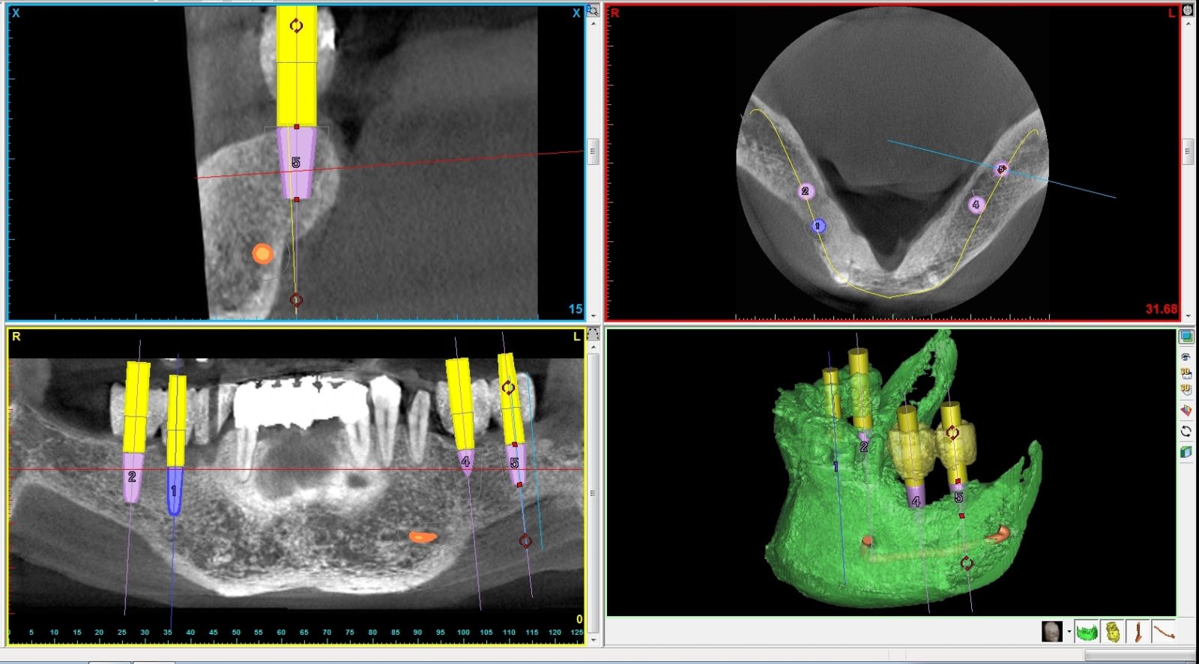The image size is (1199, 664).
Task: Toggle green mandible bone model visibility
Action: click(1086, 633)
